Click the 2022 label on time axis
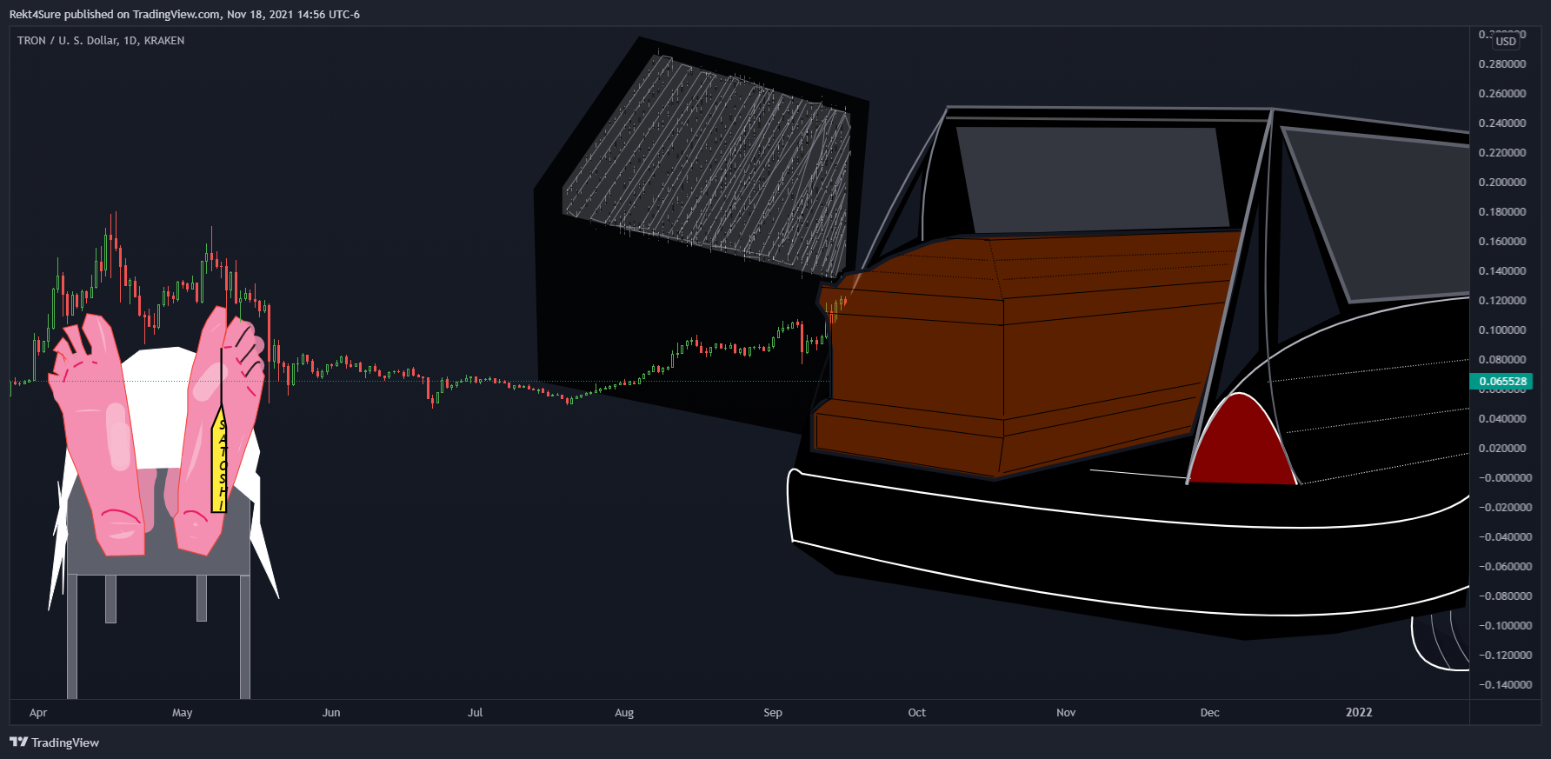This screenshot has height=759, width=1551. click(1359, 713)
